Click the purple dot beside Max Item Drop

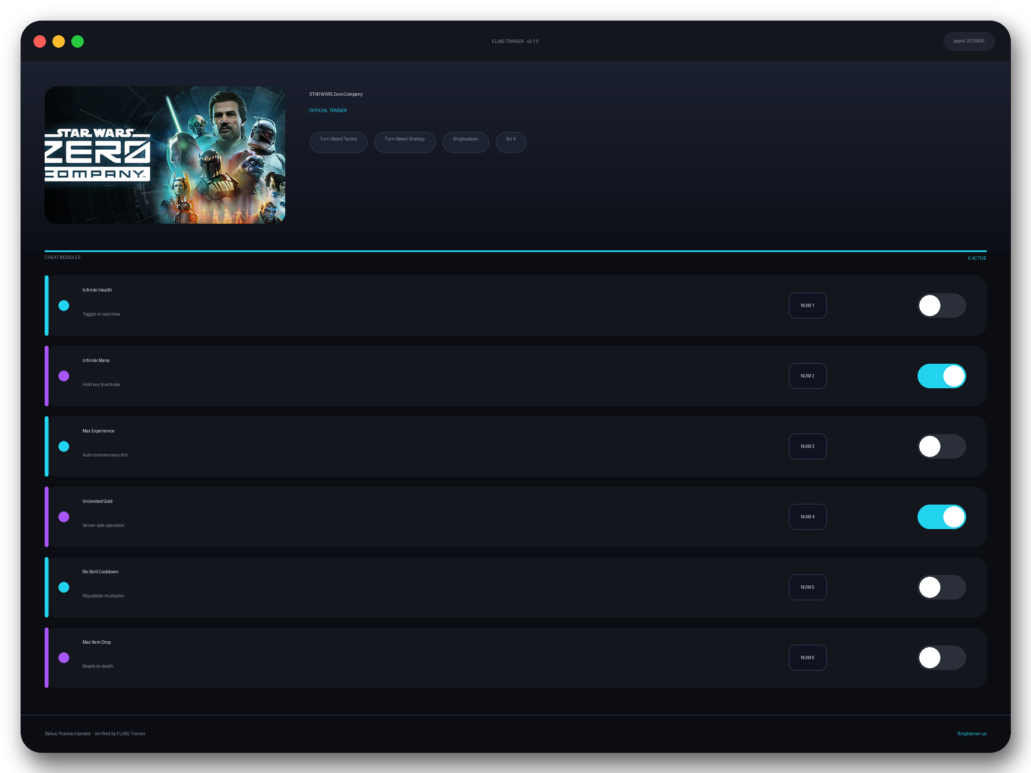coord(64,657)
